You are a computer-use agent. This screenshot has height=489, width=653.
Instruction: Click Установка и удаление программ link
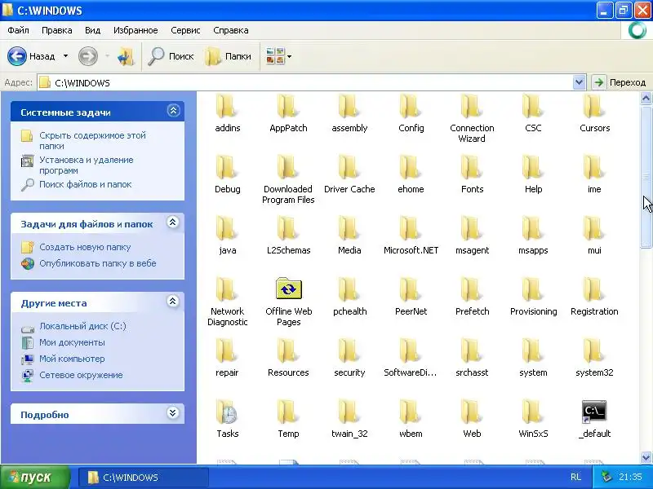click(87, 165)
